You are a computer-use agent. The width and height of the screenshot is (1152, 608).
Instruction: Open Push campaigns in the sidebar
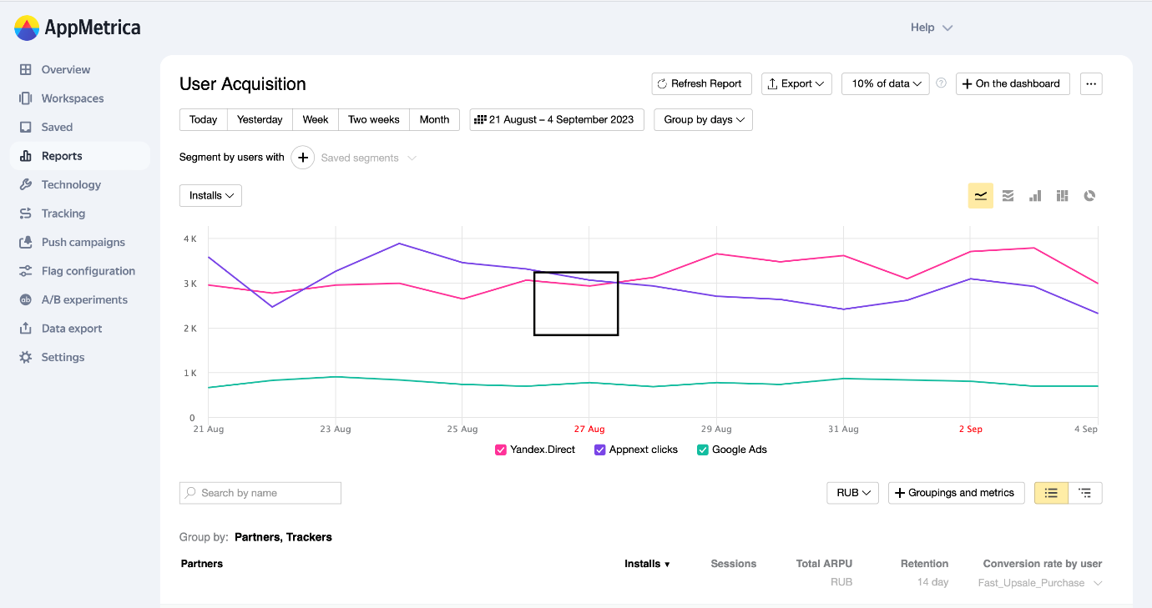83,242
